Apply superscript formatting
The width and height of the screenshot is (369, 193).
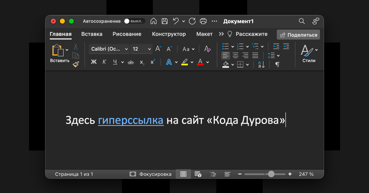153,62
